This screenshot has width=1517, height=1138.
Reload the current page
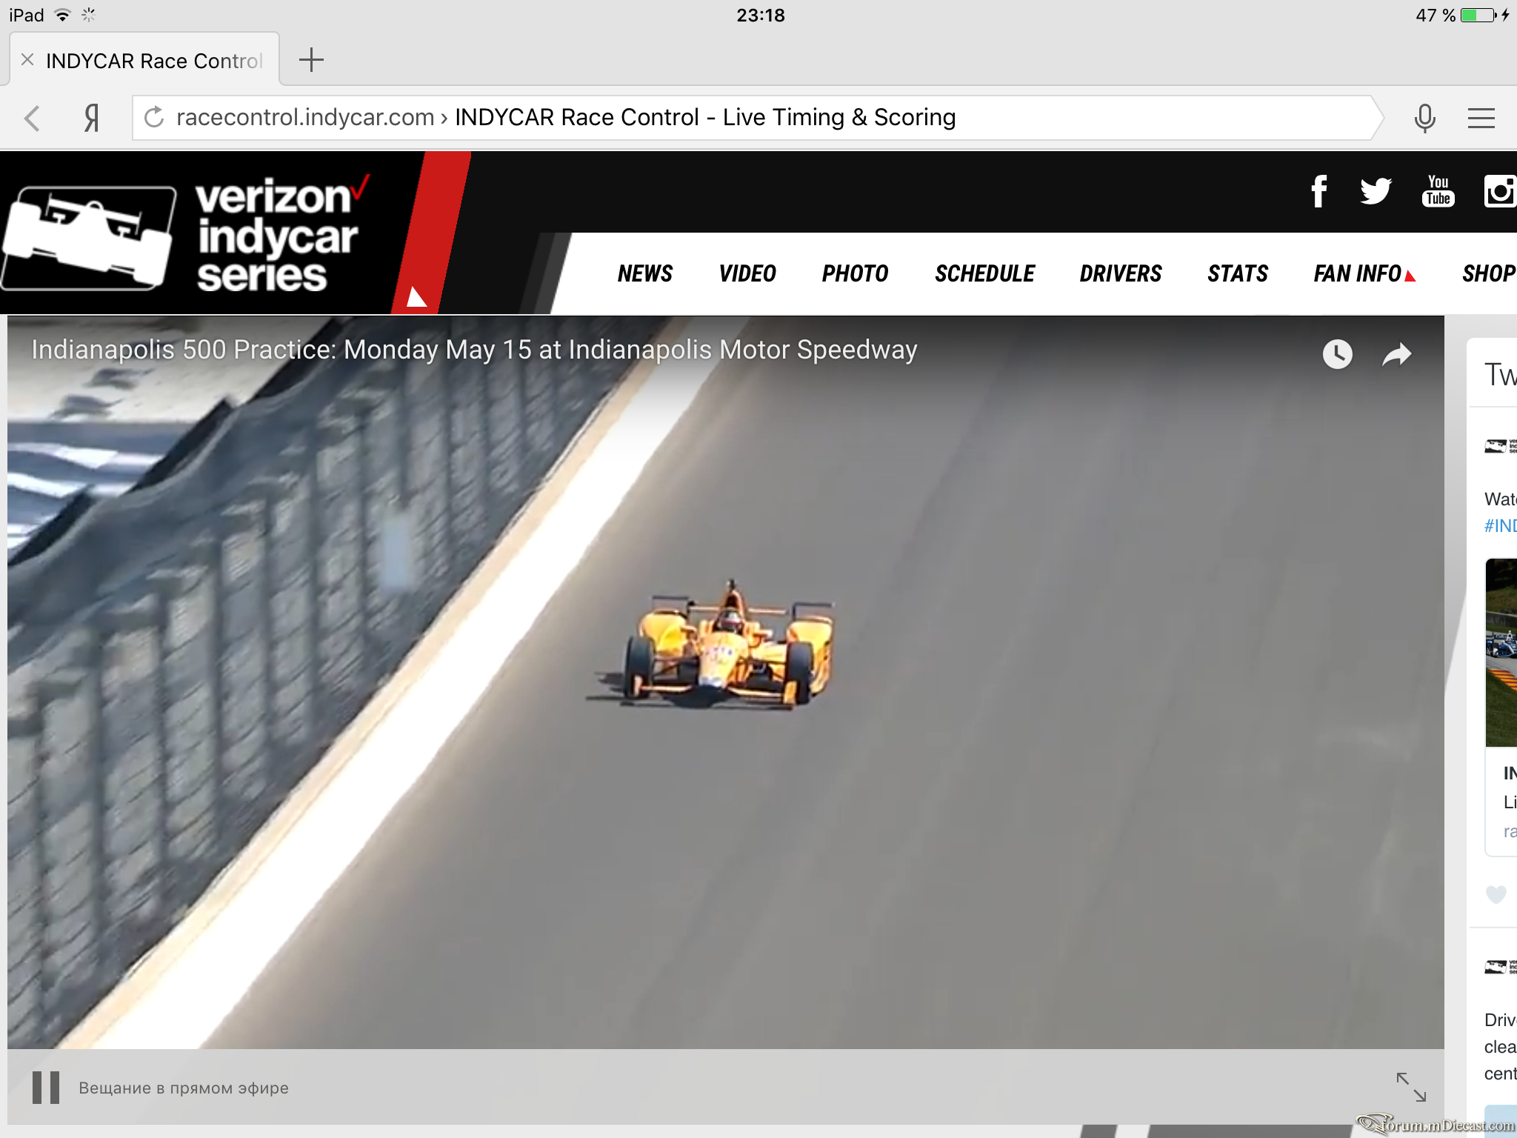[153, 118]
